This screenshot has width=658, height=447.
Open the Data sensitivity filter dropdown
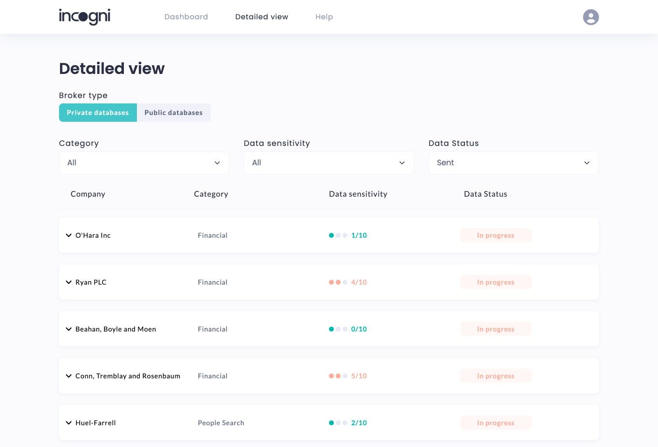click(329, 163)
